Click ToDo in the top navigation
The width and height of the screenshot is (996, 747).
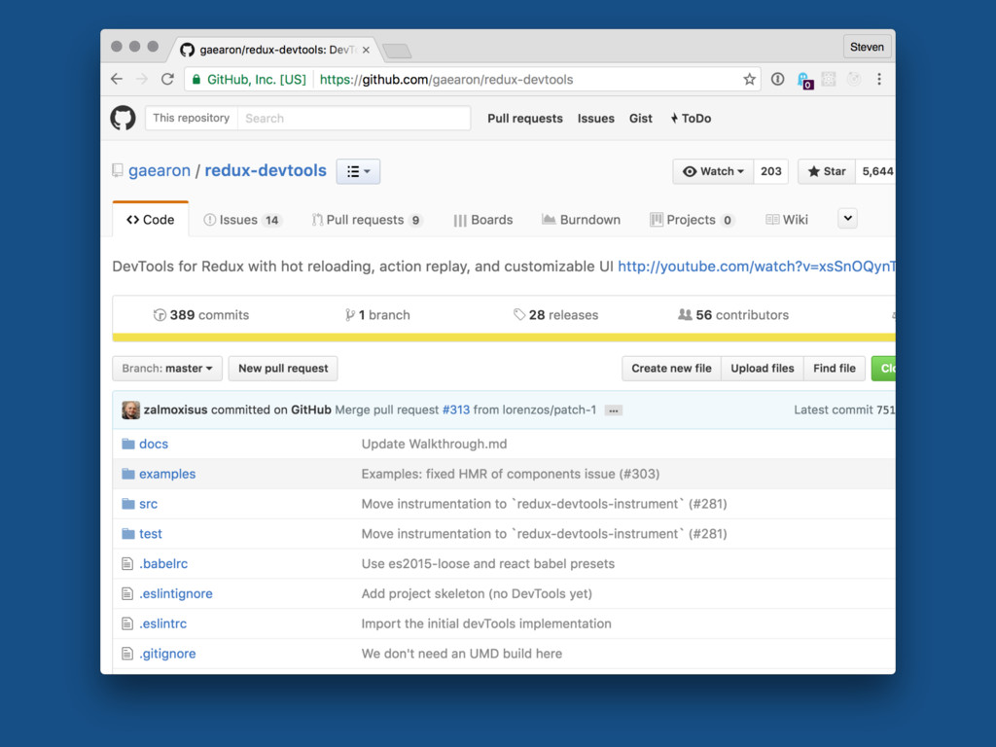[x=692, y=118]
